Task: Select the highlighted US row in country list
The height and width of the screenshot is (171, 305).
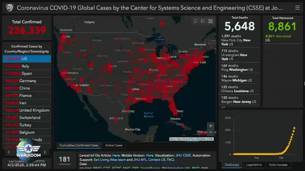Action: coord(27,59)
